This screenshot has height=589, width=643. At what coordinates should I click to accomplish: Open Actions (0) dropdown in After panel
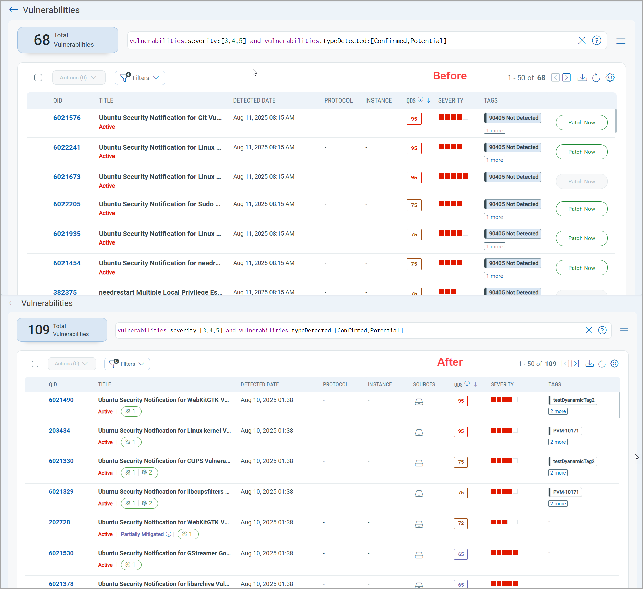72,364
